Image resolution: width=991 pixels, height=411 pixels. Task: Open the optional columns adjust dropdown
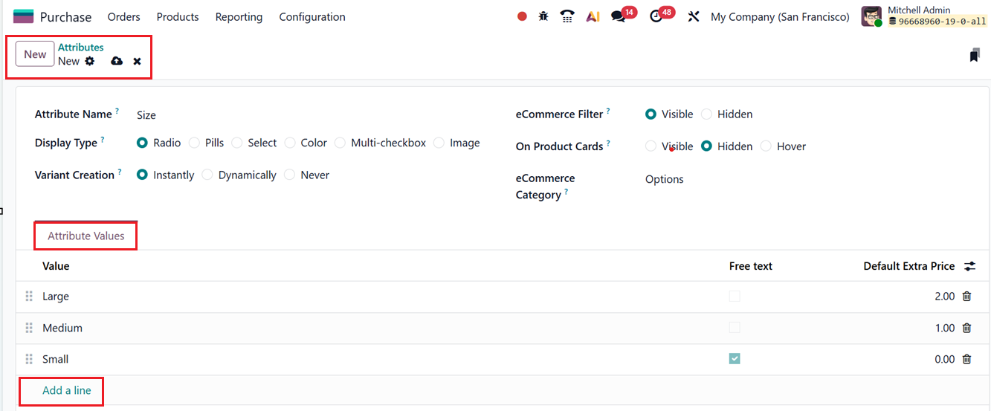click(x=969, y=266)
